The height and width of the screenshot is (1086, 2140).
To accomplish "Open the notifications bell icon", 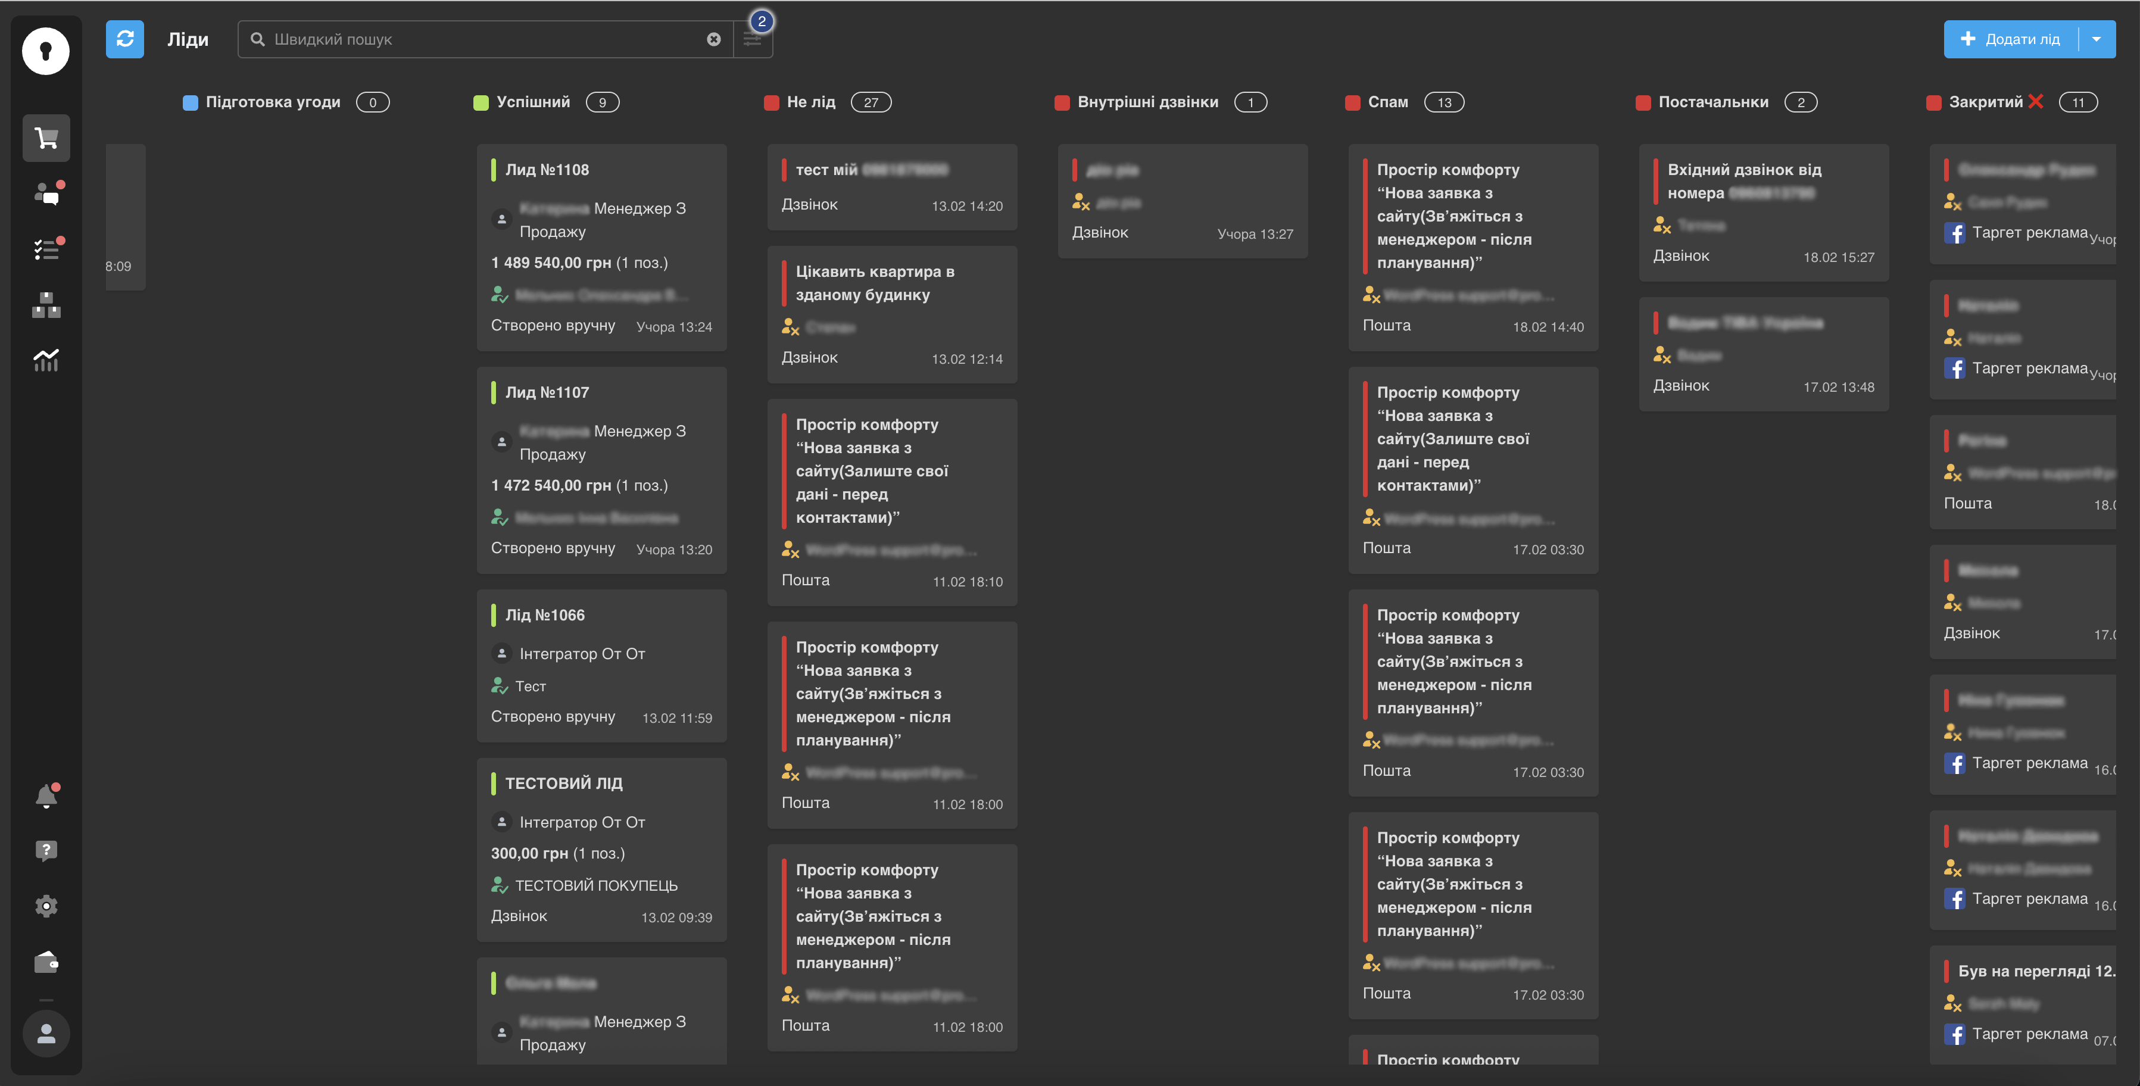I will pyautogui.click(x=46, y=796).
